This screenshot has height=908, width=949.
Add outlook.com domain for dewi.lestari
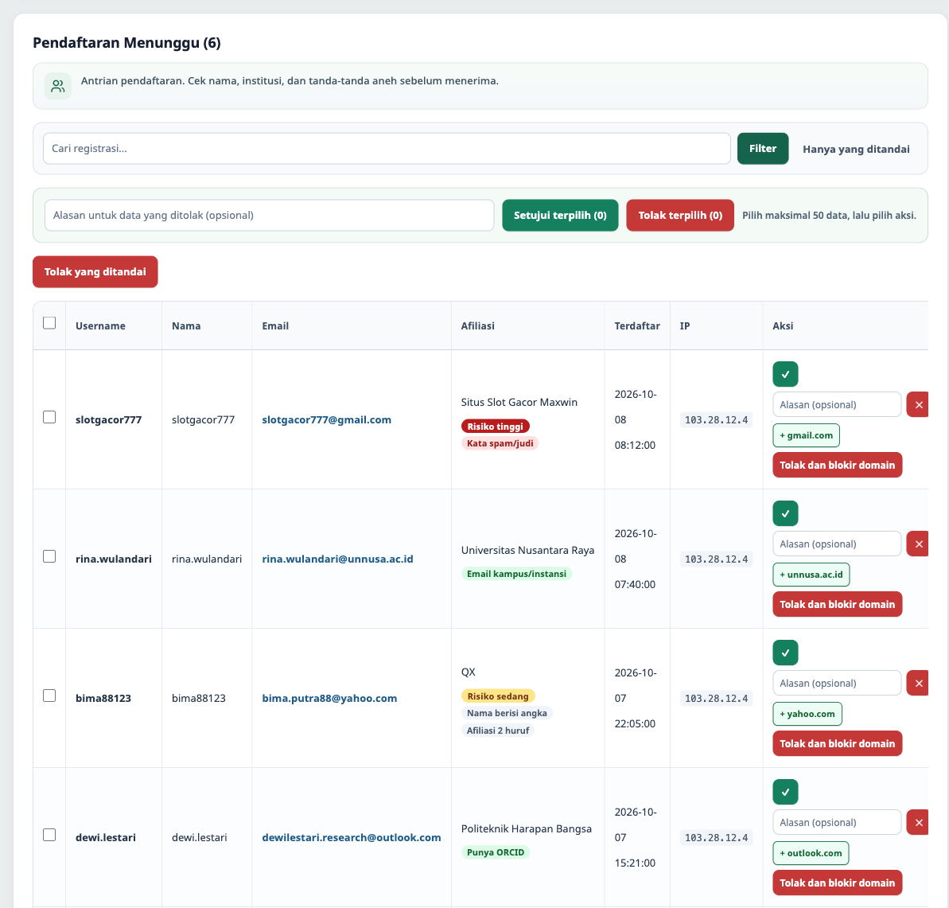click(x=811, y=853)
